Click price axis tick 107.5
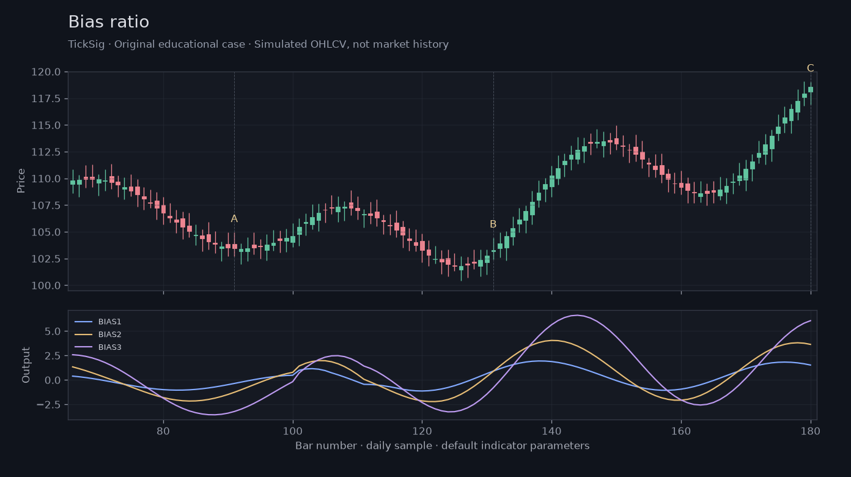This screenshot has width=851, height=477. [x=46, y=205]
